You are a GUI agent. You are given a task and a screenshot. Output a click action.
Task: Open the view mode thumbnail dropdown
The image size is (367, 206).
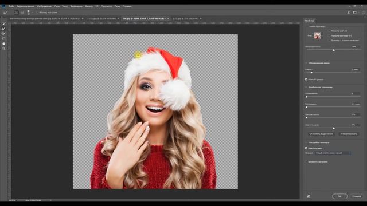pos(318,35)
